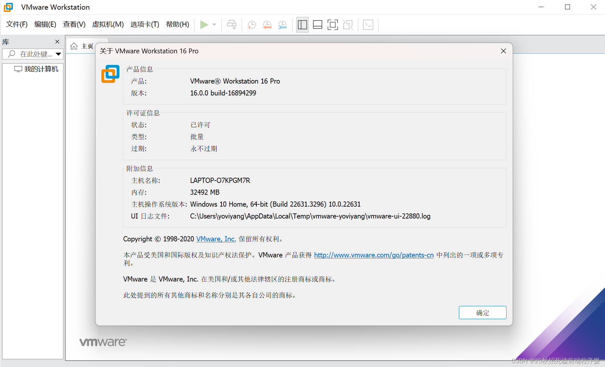Open the 编辑(E) menu
Image resolution: width=605 pixels, height=367 pixels.
click(x=45, y=24)
